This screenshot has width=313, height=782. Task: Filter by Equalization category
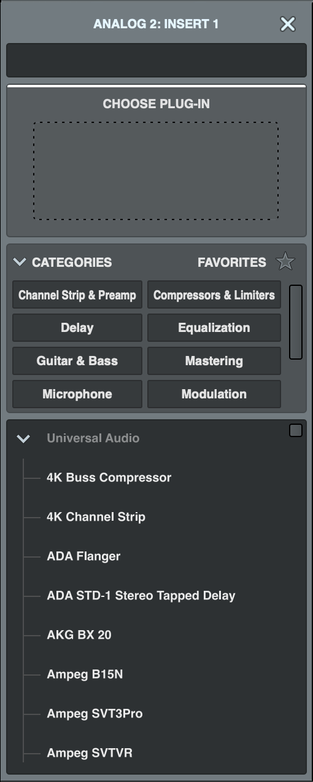pyautogui.click(x=214, y=328)
